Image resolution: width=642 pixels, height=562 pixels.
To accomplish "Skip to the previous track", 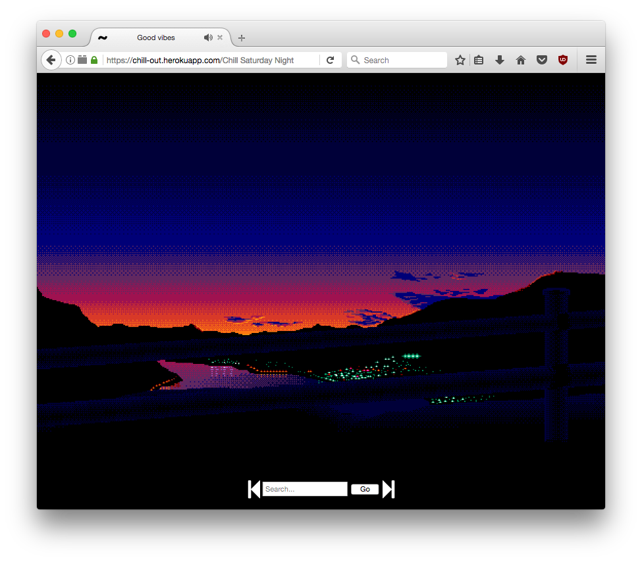I will click(254, 489).
